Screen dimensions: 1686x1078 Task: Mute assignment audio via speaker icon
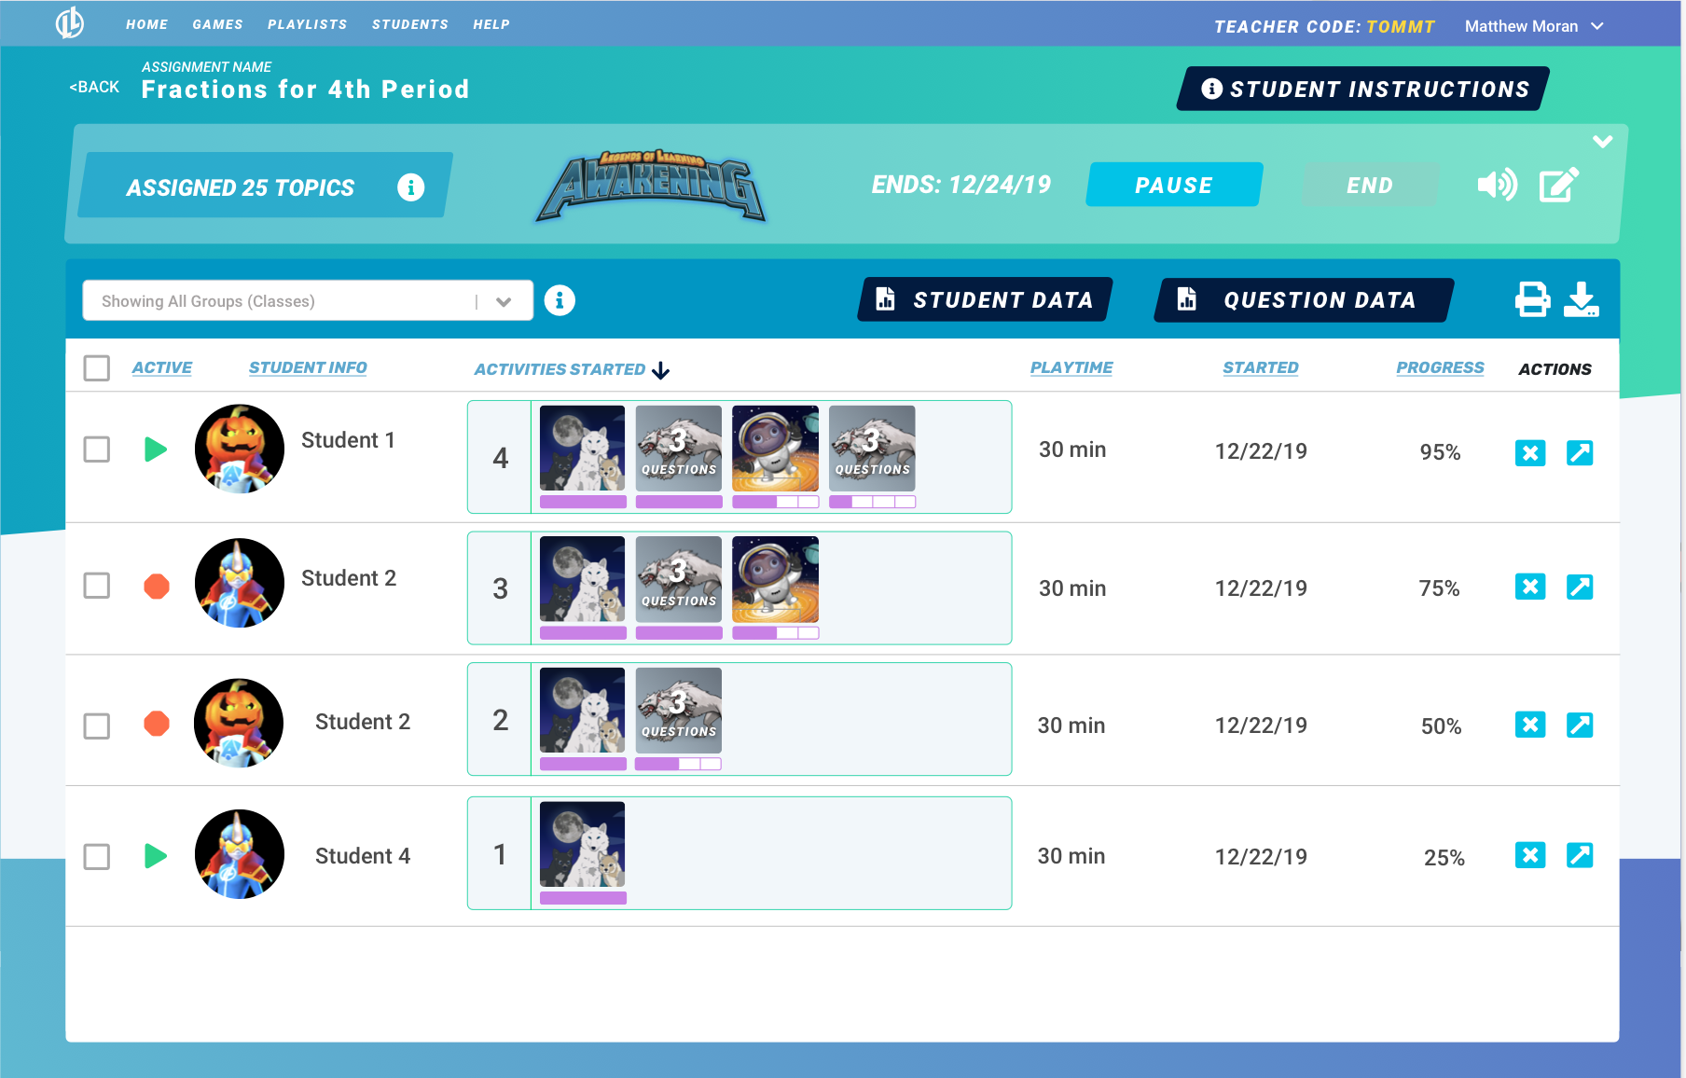pyautogui.click(x=1497, y=185)
